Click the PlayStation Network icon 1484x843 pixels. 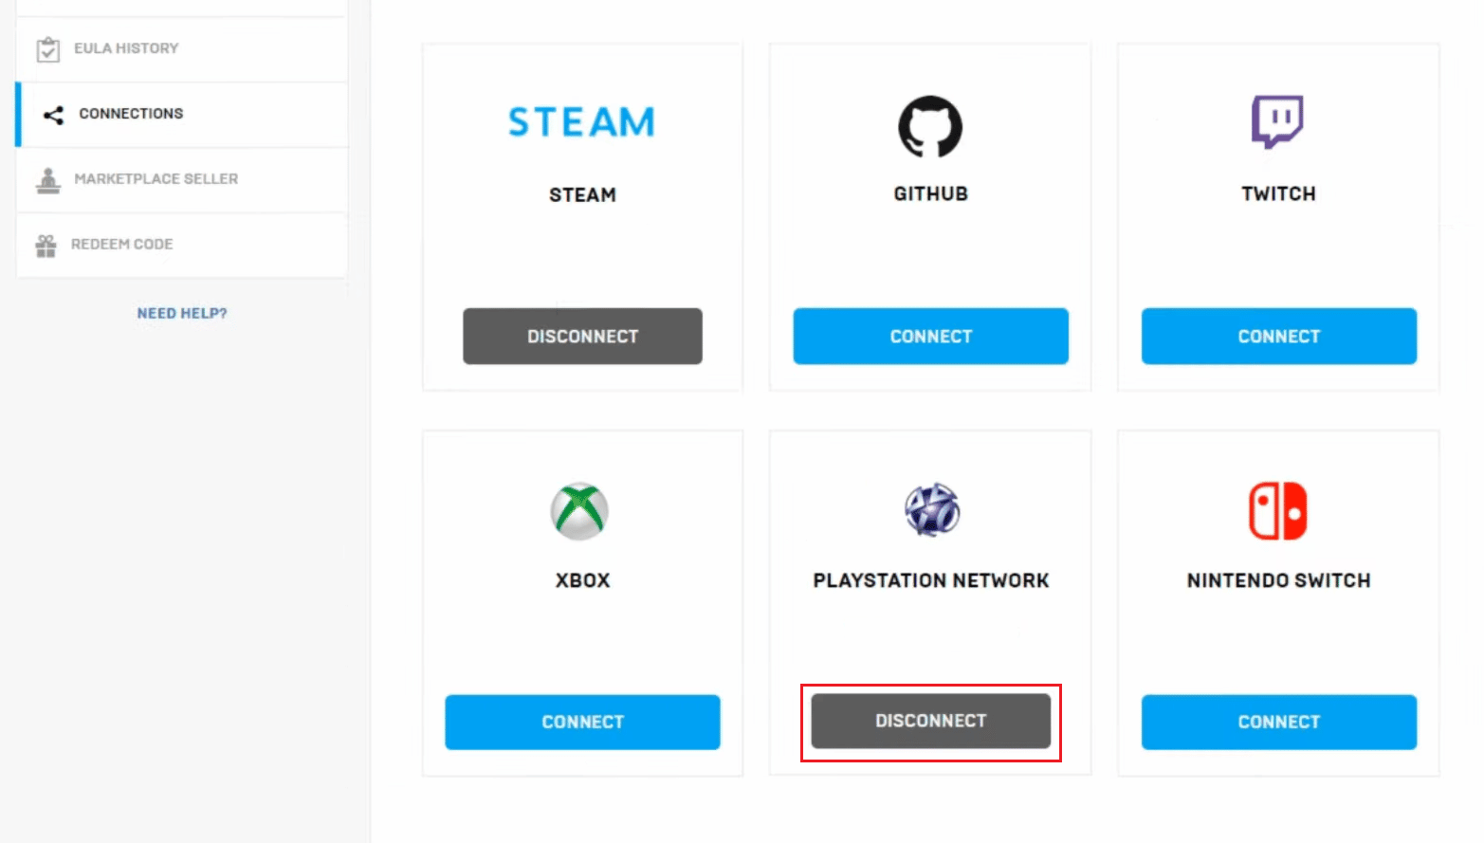point(930,509)
